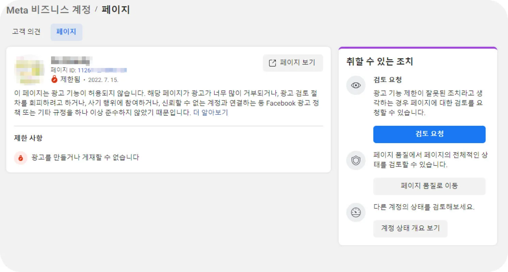508x272 pixels.
Task: Click the 검토 요청 section heading
Action: click(x=388, y=80)
